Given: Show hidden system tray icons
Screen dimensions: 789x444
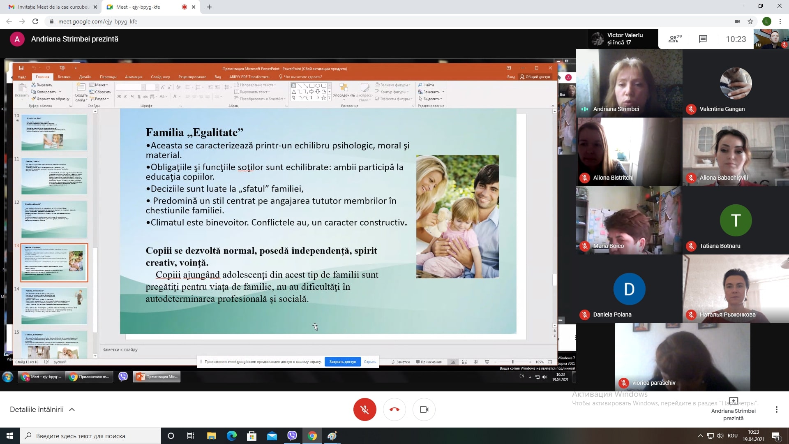Looking at the screenshot, I should tap(700, 436).
